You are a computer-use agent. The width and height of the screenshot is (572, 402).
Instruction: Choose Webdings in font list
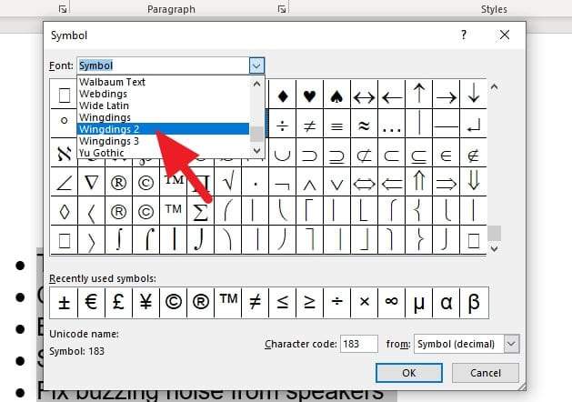pos(164,94)
